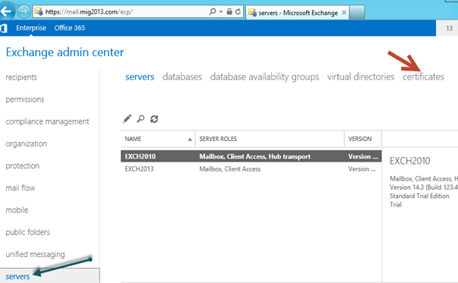Click the Version cell of EXCH2013
This screenshot has height=283, width=458.
[x=362, y=169]
